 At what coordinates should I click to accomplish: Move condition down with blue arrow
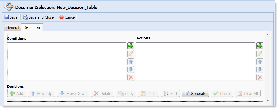(x=131, y=70)
